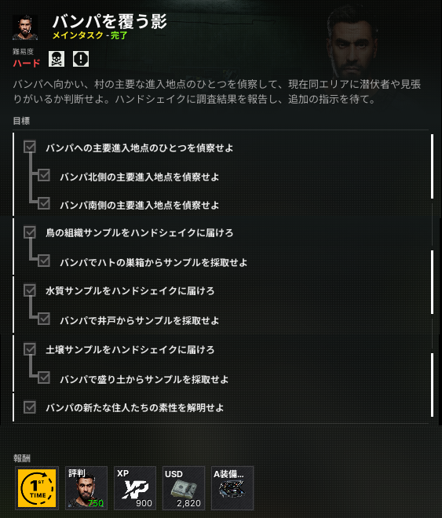Select the XP 900 reward icon

(135, 488)
